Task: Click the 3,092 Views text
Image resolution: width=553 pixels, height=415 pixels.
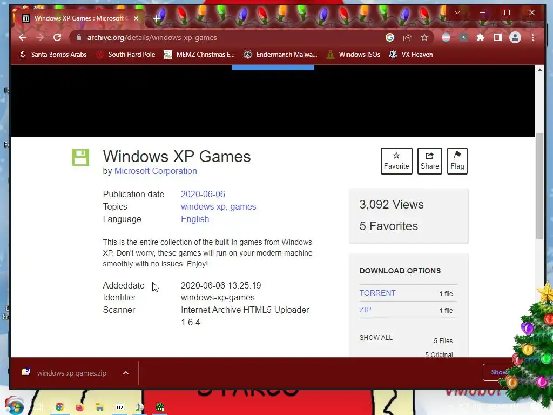Action: tap(392, 205)
